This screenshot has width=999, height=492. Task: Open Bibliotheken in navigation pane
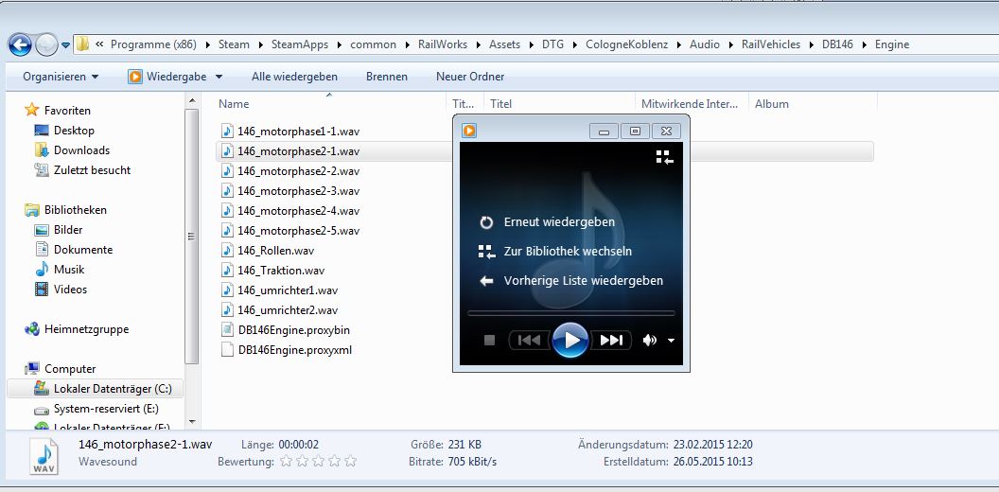click(x=75, y=210)
